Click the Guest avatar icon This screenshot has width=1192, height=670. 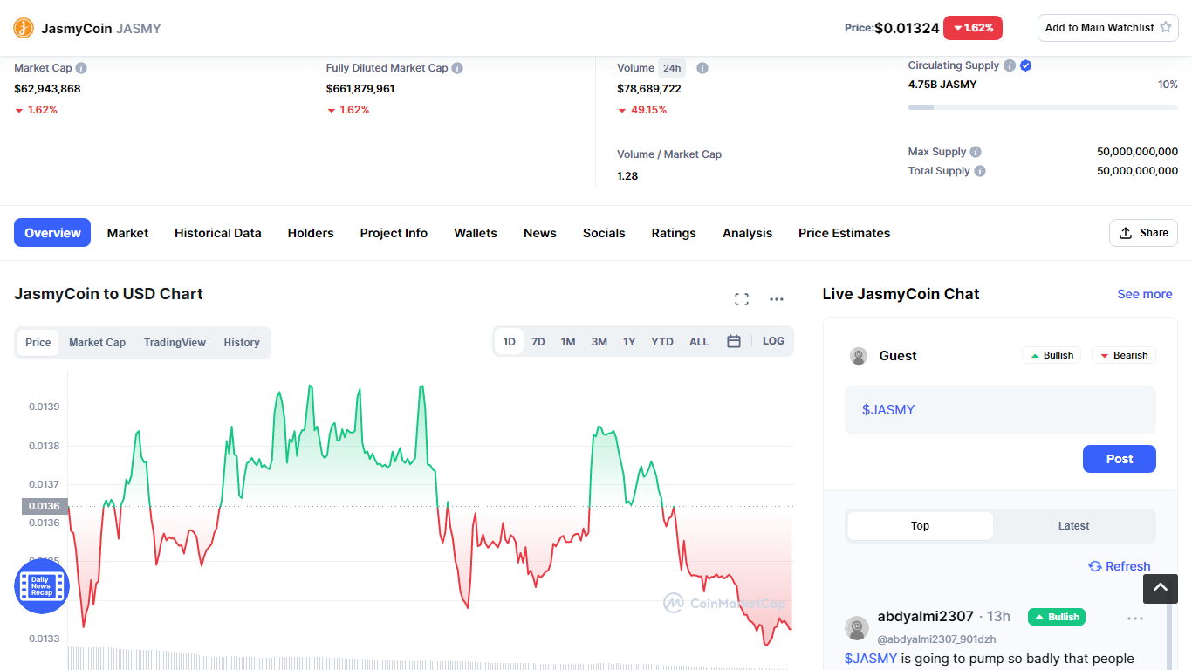pyautogui.click(x=859, y=356)
